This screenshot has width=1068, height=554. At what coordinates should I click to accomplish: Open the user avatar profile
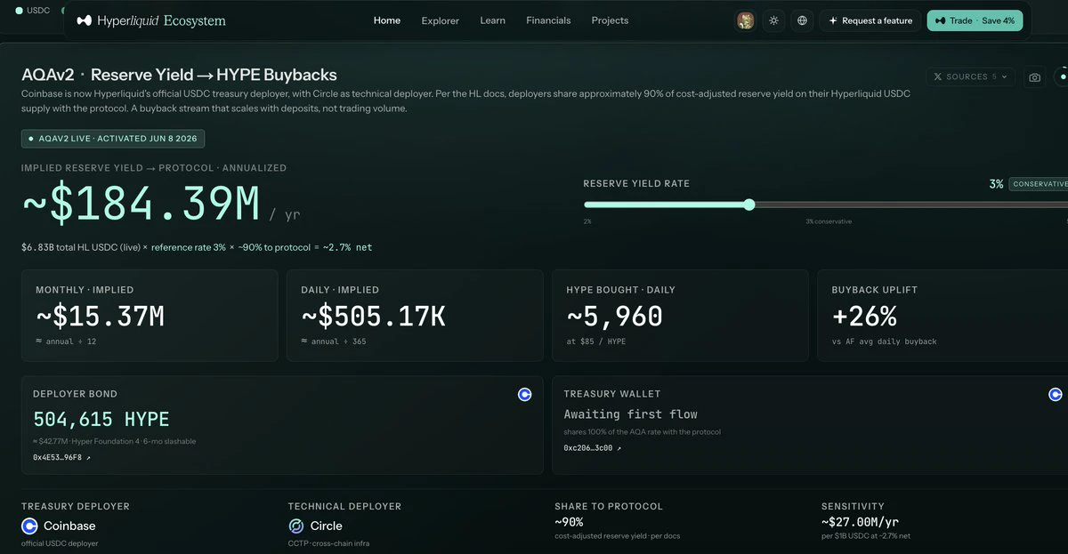746,20
